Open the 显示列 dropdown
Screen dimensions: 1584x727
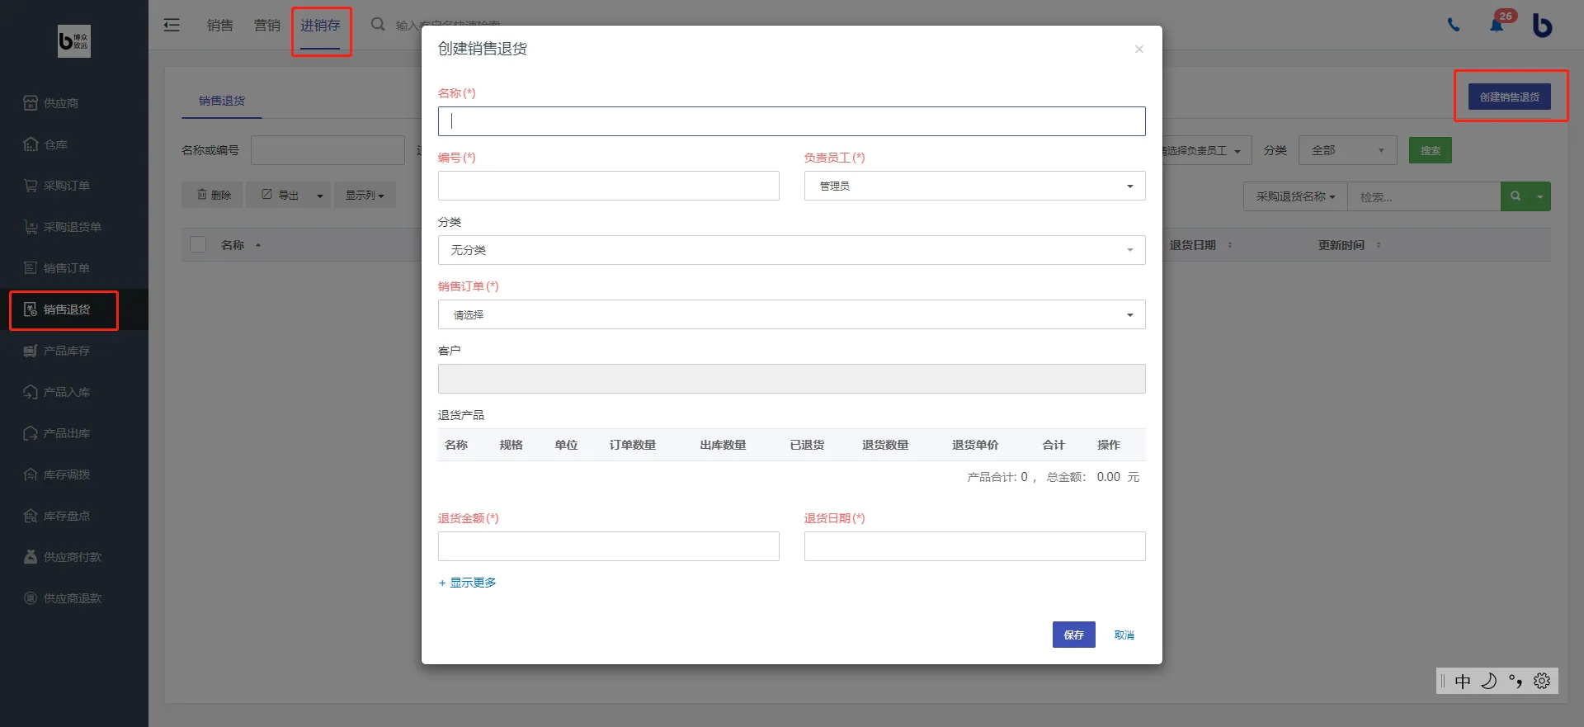pos(365,196)
